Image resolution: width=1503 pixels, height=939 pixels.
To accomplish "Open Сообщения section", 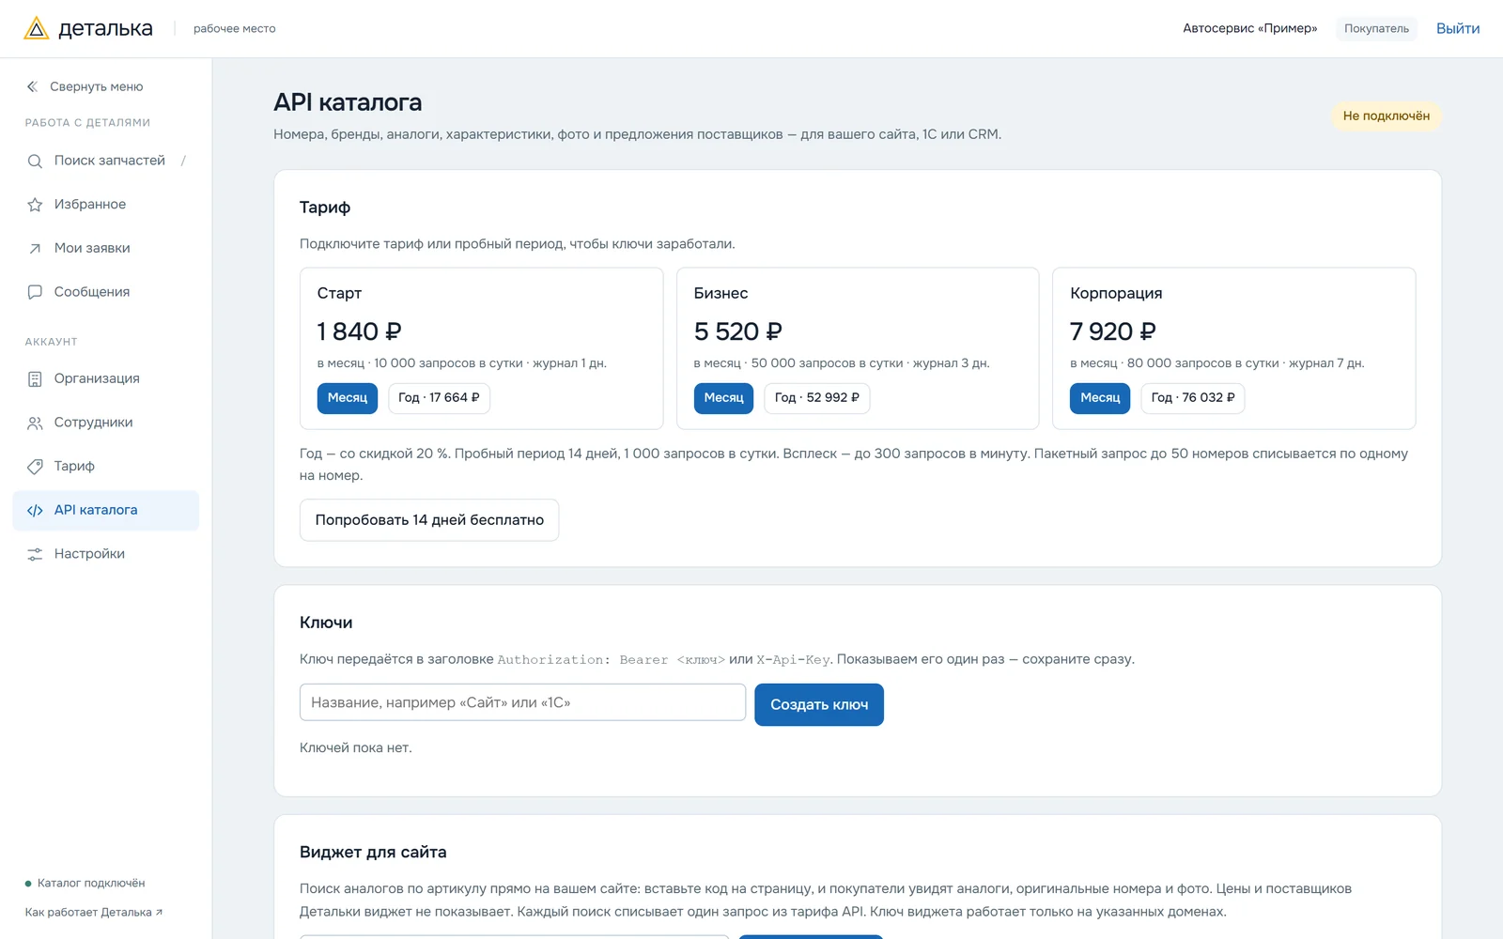I will coord(106,292).
